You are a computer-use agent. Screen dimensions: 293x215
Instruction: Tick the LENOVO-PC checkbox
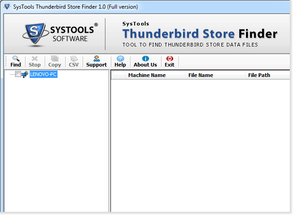18,75
